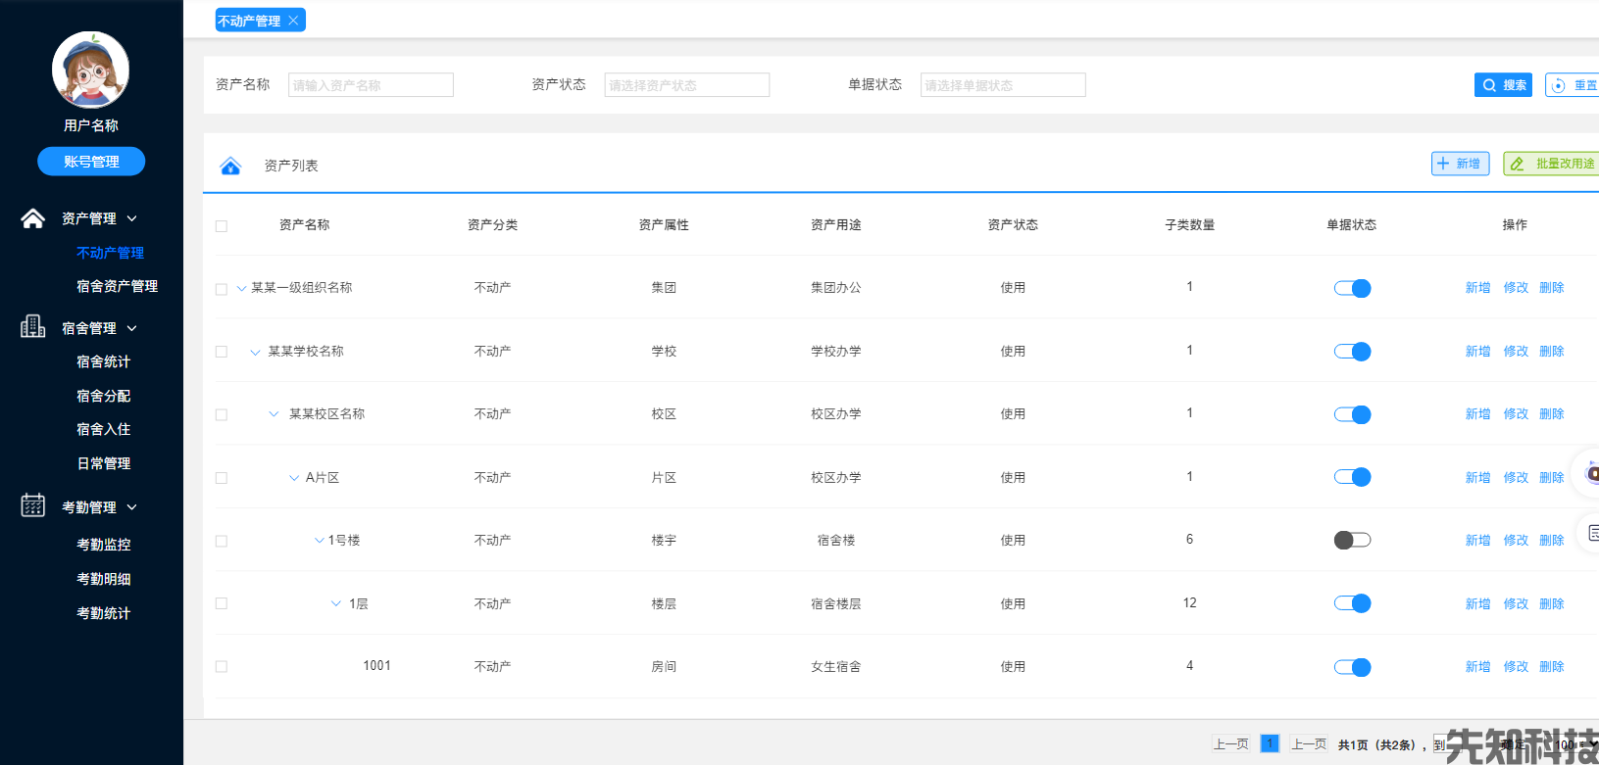Collapse the 1层 tree node
1599x765 pixels.
pyautogui.click(x=336, y=603)
